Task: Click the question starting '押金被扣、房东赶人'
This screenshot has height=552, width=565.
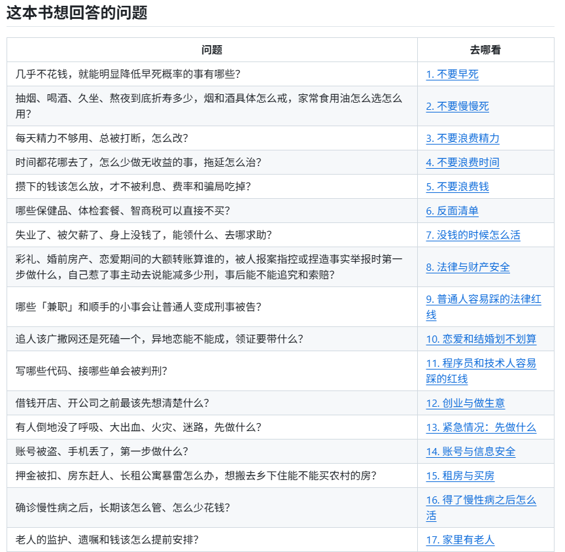Action: click(x=196, y=475)
